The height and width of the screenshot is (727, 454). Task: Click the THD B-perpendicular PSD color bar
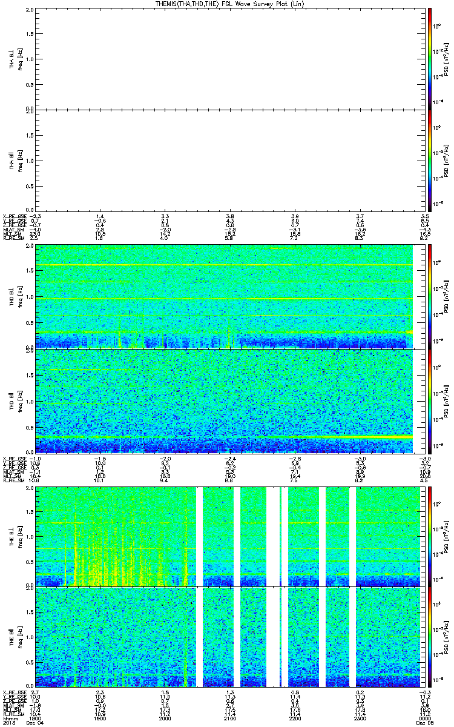[430, 297]
